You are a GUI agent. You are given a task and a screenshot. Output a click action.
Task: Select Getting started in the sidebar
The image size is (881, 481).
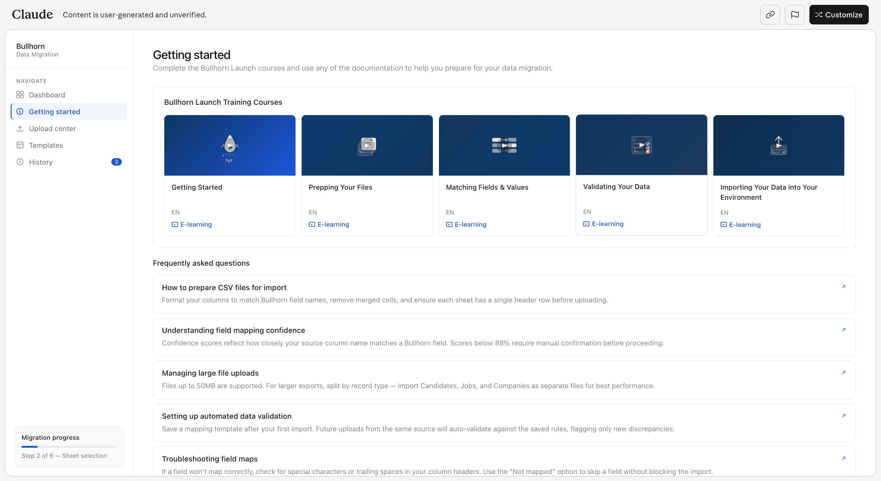69,112
